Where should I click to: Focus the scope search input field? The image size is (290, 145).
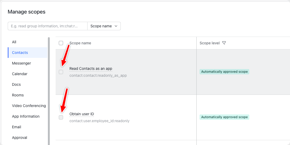(48, 26)
